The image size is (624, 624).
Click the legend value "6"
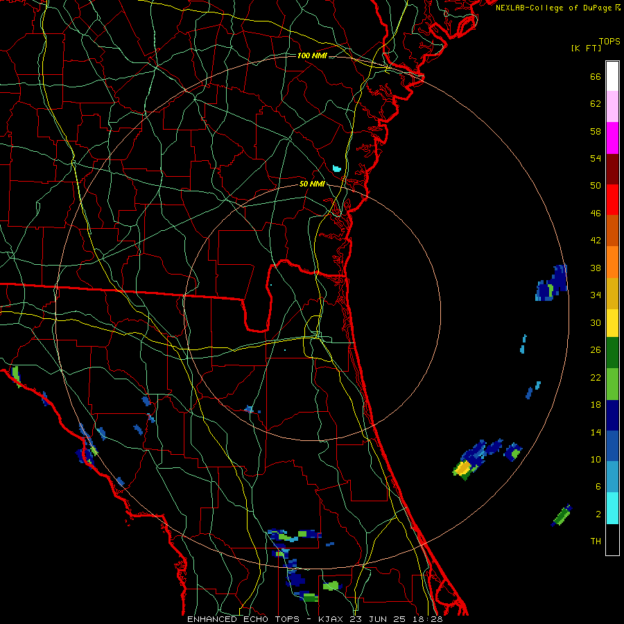pyautogui.click(x=598, y=486)
